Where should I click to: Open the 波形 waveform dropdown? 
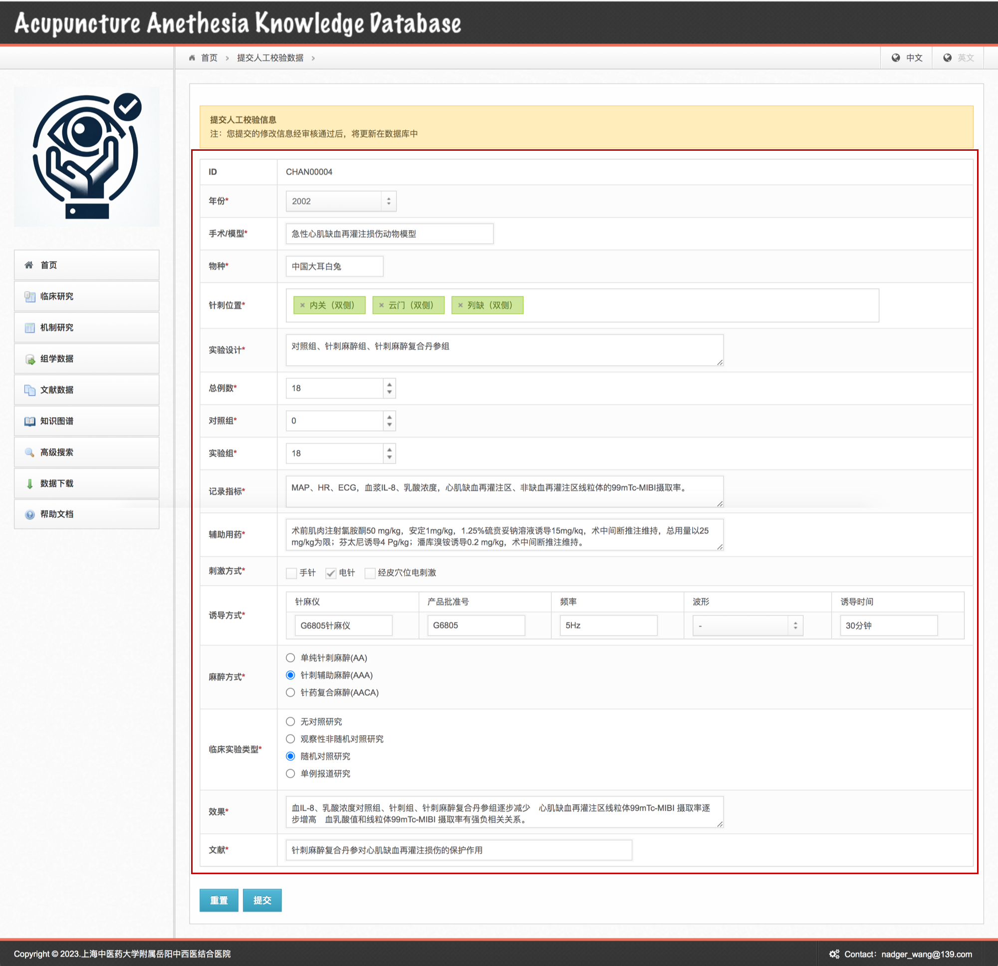pos(747,626)
